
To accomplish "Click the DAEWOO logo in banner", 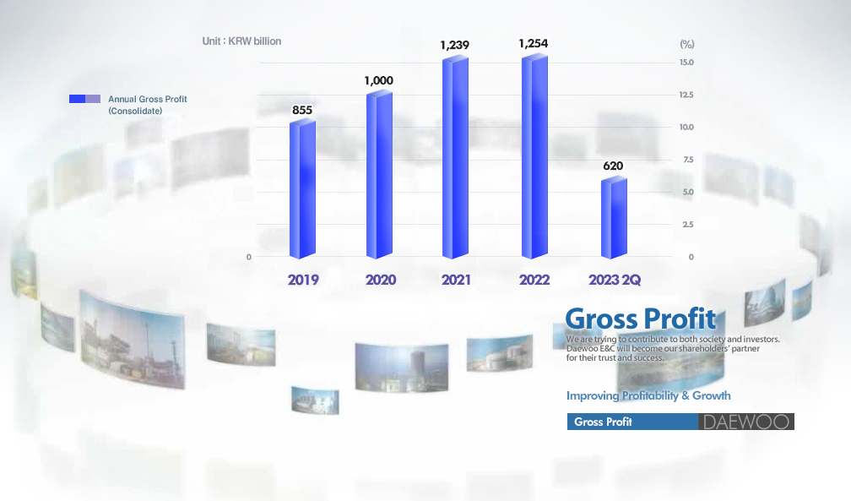I will (746, 422).
